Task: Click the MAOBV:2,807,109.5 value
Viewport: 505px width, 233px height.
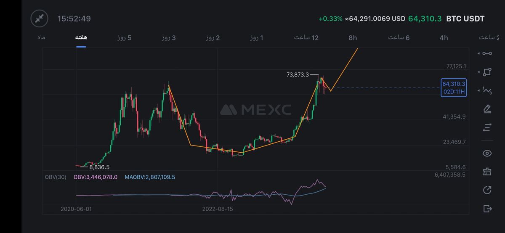Action: (x=150, y=177)
